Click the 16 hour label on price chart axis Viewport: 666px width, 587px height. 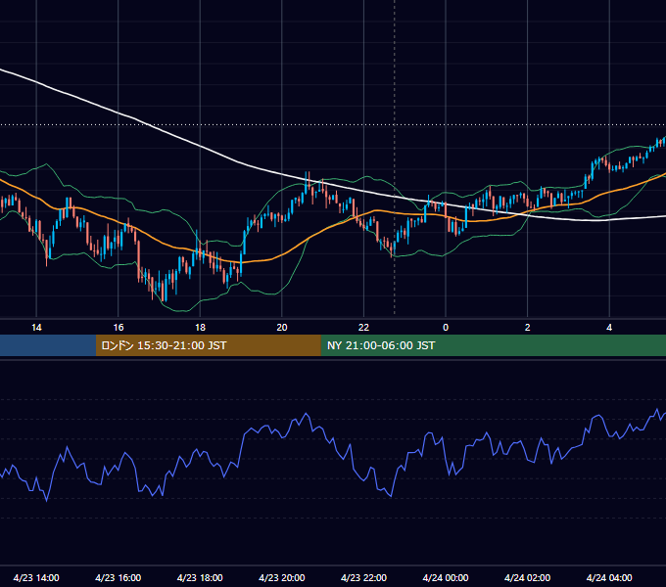(119, 328)
